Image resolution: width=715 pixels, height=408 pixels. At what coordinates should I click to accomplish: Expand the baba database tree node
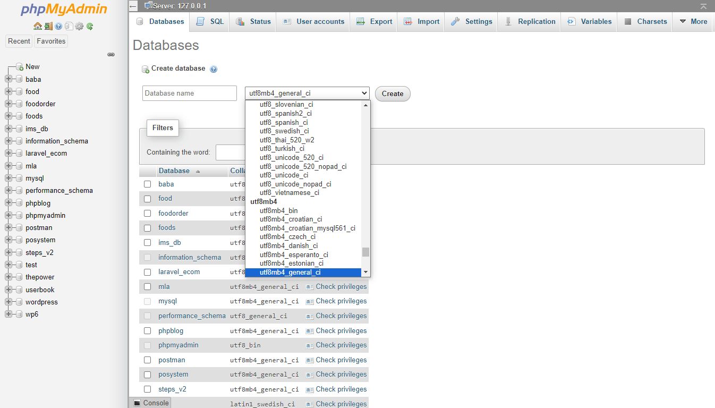coord(8,79)
